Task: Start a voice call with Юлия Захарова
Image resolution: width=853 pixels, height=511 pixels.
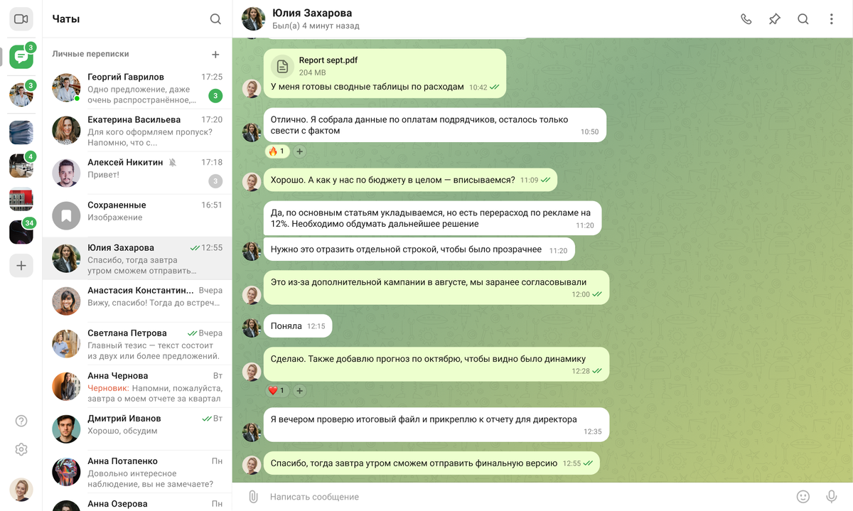Action: click(x=746, y=19)
